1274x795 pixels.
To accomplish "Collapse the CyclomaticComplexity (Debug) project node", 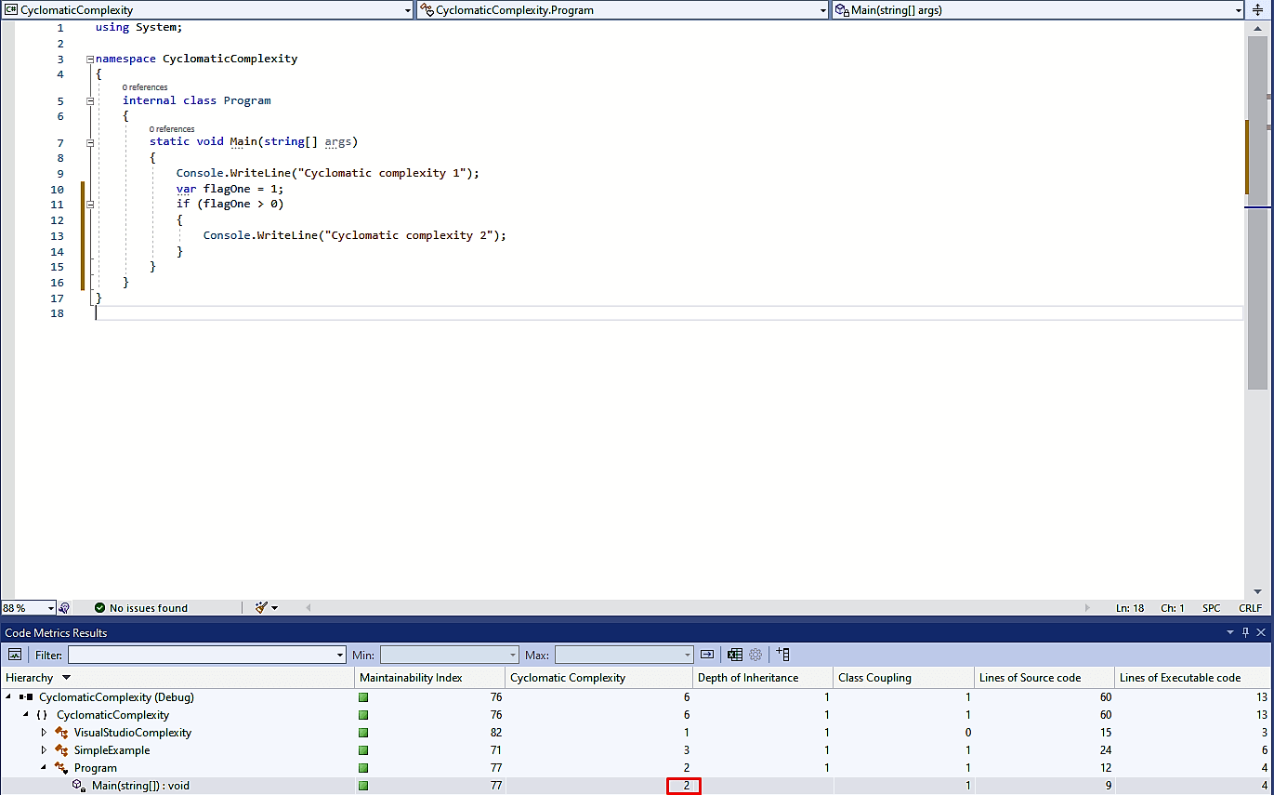I will 8,697.
